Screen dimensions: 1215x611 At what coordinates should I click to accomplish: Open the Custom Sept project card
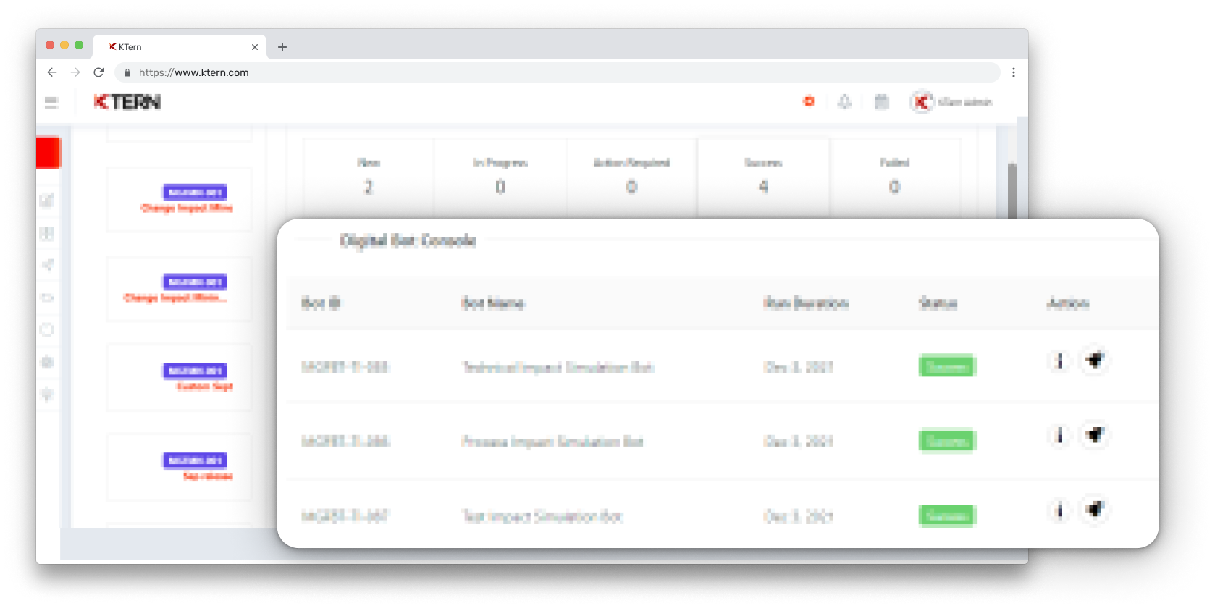coord(179,378)
